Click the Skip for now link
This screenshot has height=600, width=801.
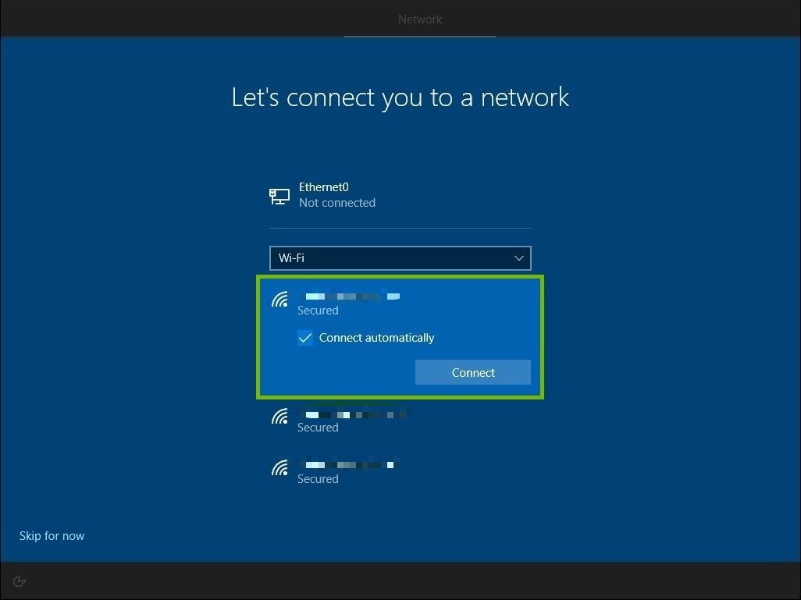(x=52, y=536)
